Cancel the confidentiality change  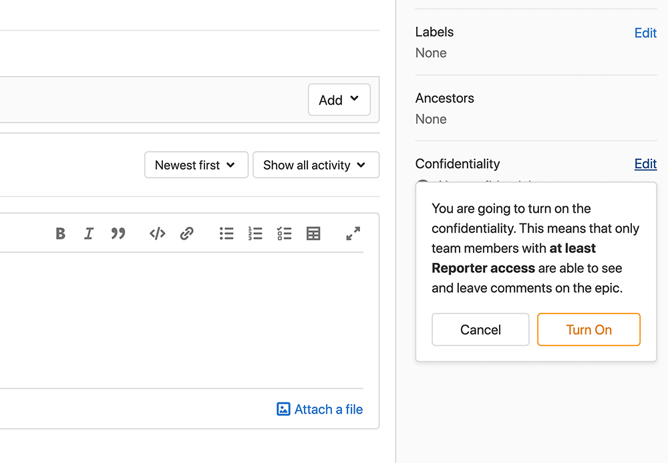[x=480, y=329]
